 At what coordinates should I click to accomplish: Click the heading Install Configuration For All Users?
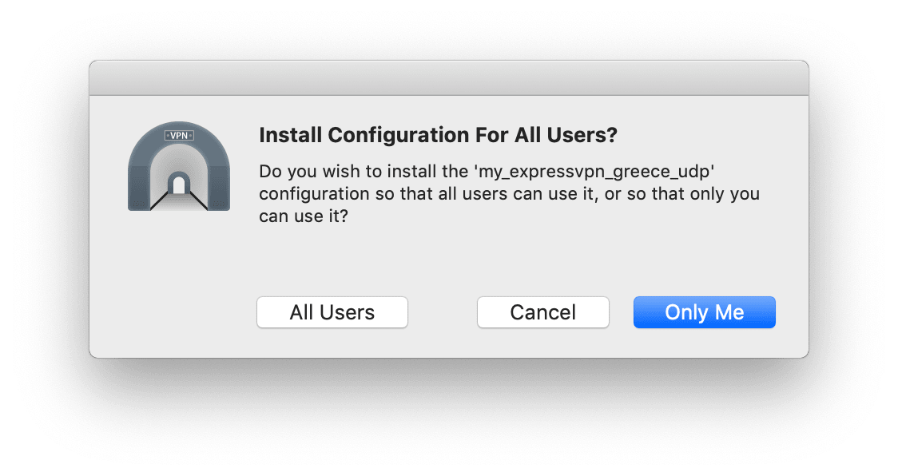[438, 135]
